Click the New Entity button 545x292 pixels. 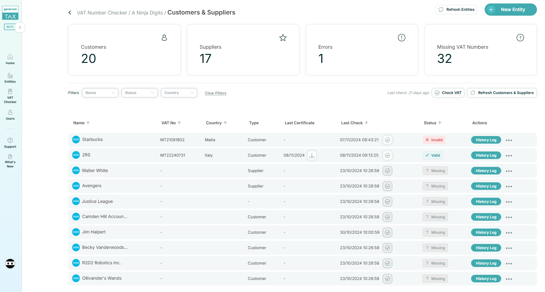(x=510, y=10)
